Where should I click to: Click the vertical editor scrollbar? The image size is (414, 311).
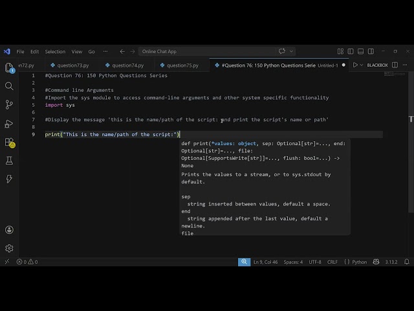click(411, 142)
